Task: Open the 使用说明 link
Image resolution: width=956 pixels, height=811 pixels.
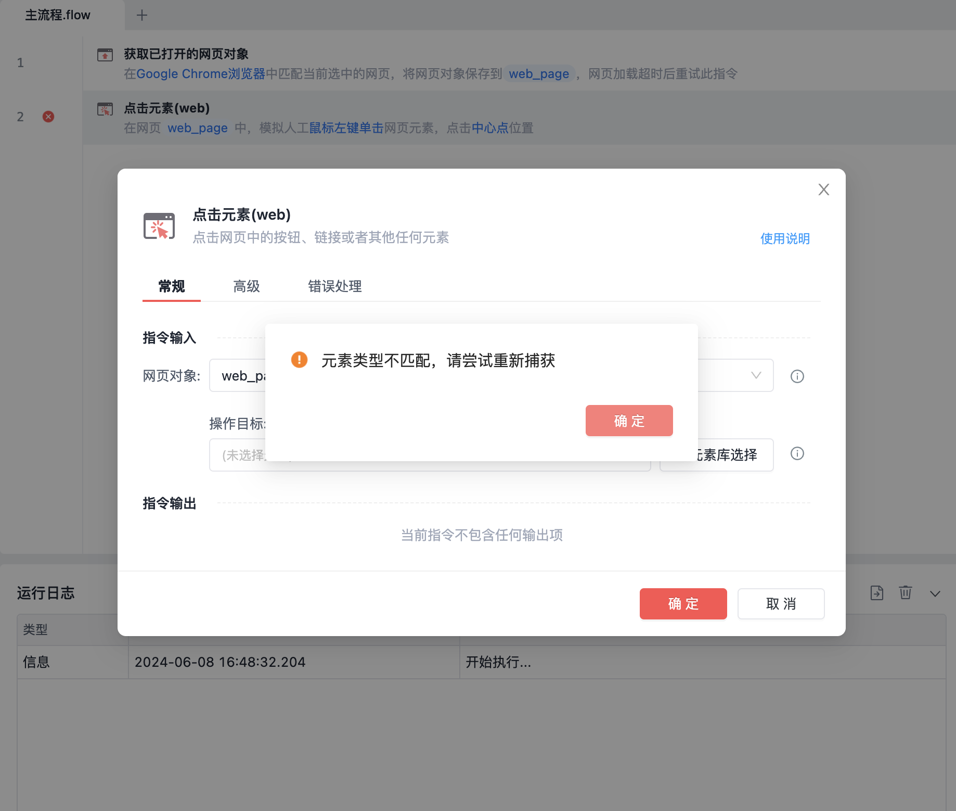Action: coord(785,238)
